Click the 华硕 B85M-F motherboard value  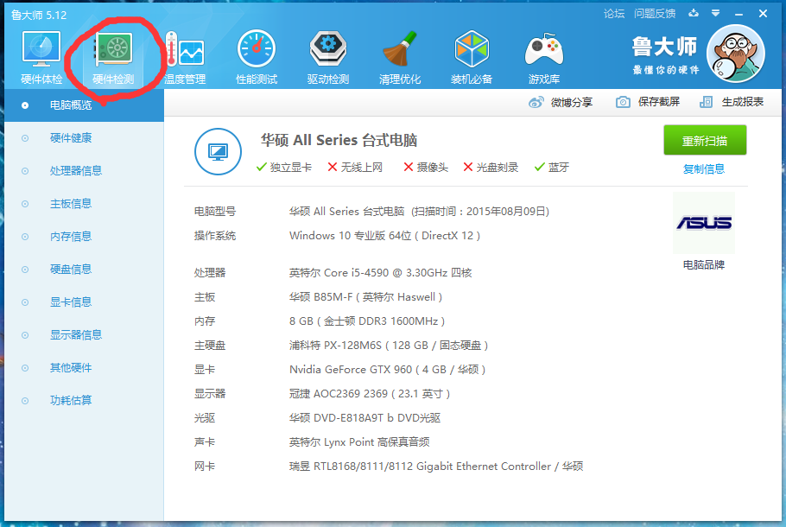click(x=365, y=297)
